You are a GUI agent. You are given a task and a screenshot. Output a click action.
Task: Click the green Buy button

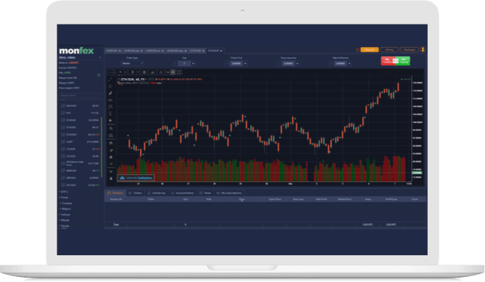pos(403,61)
